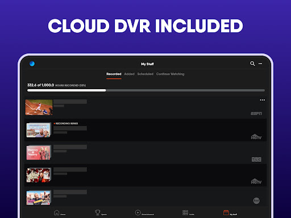Open the Continue Watching tab
This screenshot has width=291, height=218.
click(x=170, y=74)
